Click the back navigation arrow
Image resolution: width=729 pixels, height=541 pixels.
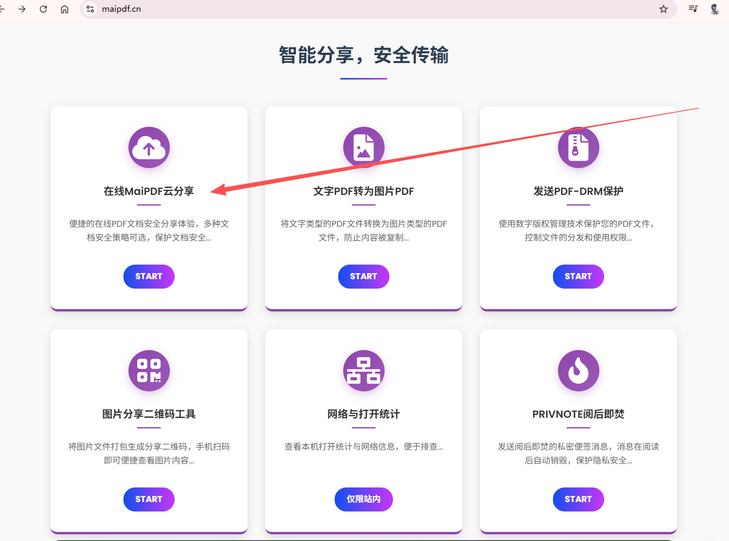[3, 9]
